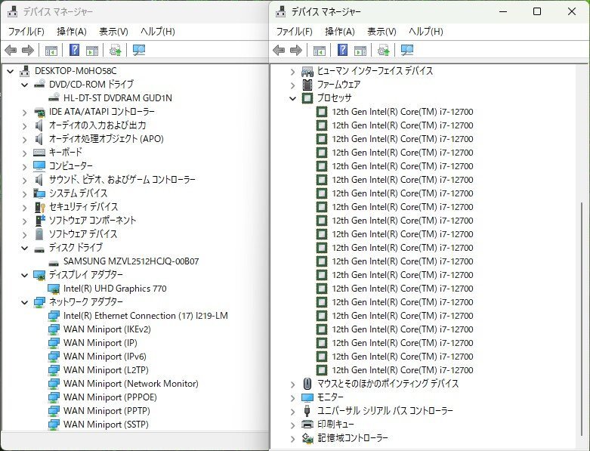Image resolution: width=590 pixels, height=451 pixels.
Task: Click Forward arrow in right Device Manager toolbar
Action: point(295,50)
